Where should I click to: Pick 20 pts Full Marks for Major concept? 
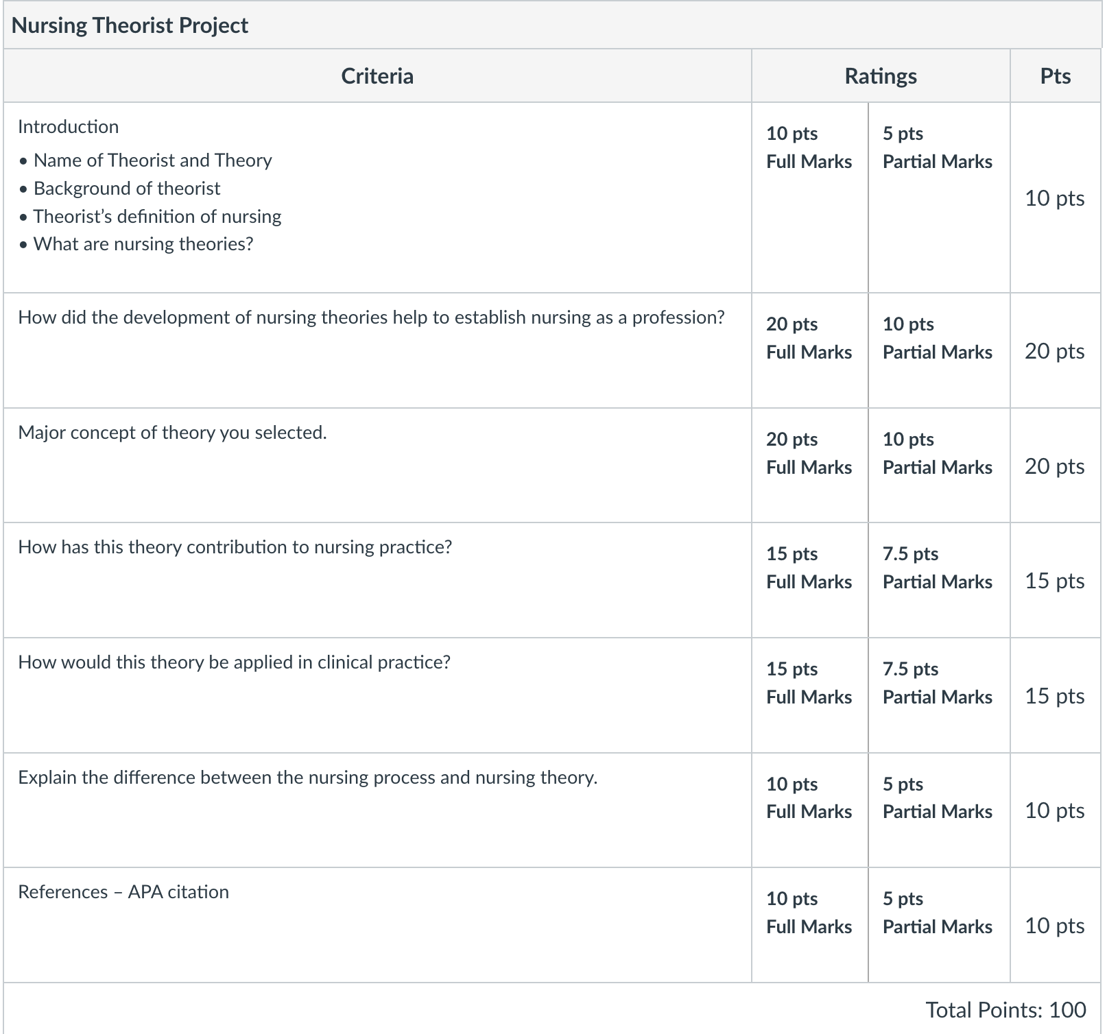tap(809, 466)
